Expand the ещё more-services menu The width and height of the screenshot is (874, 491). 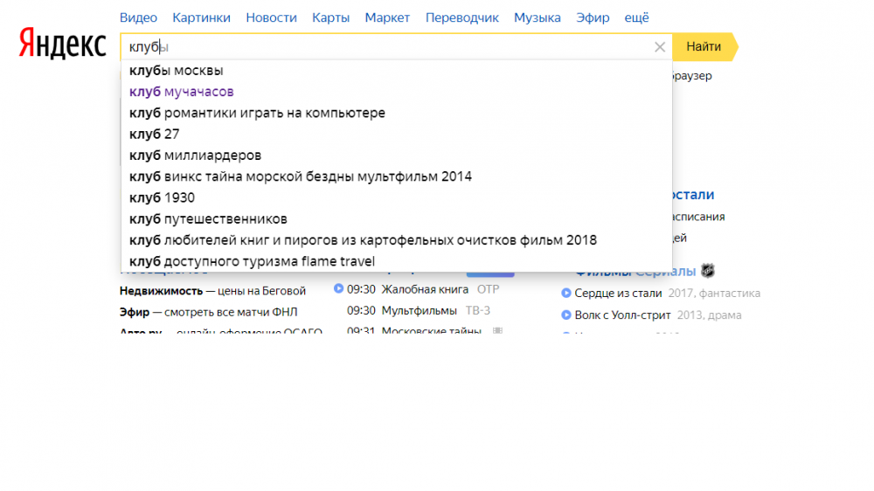pos(637,17)
